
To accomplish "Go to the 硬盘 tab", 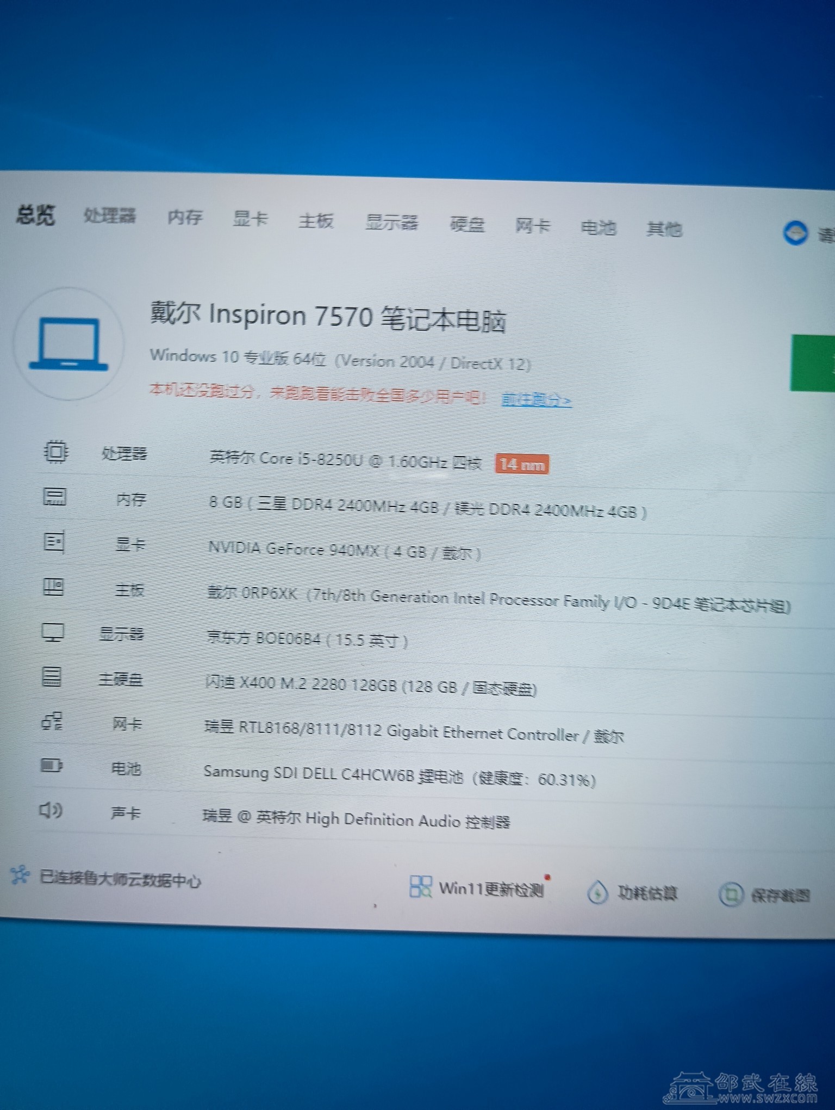I will (x=467, y=224).
